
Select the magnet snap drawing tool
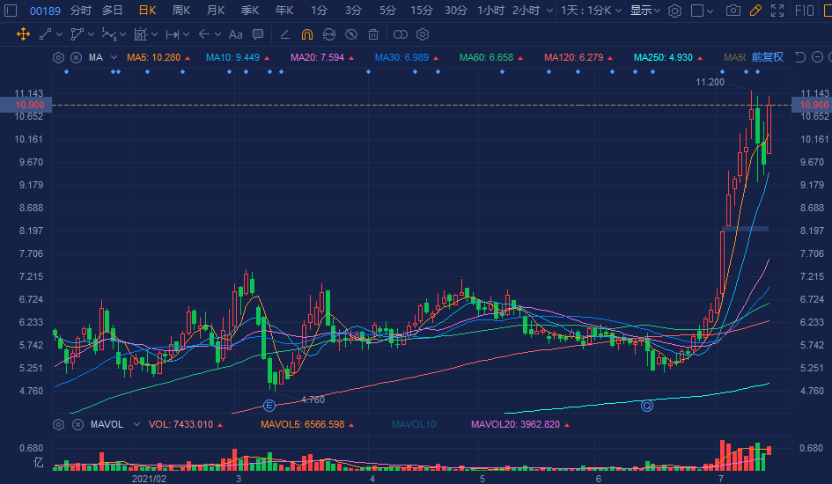pos(307,34)
